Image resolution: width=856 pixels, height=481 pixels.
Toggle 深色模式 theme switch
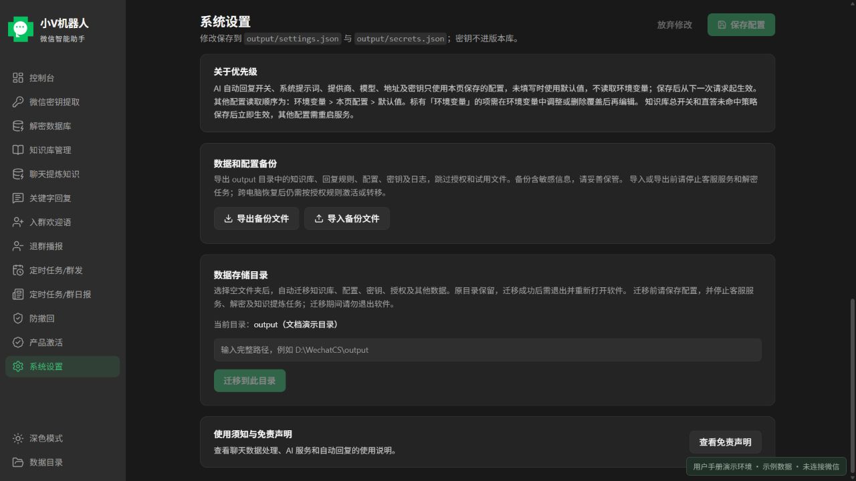click(63, 438)
